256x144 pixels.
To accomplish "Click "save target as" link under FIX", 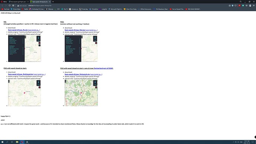I will [x=34, y=30].
